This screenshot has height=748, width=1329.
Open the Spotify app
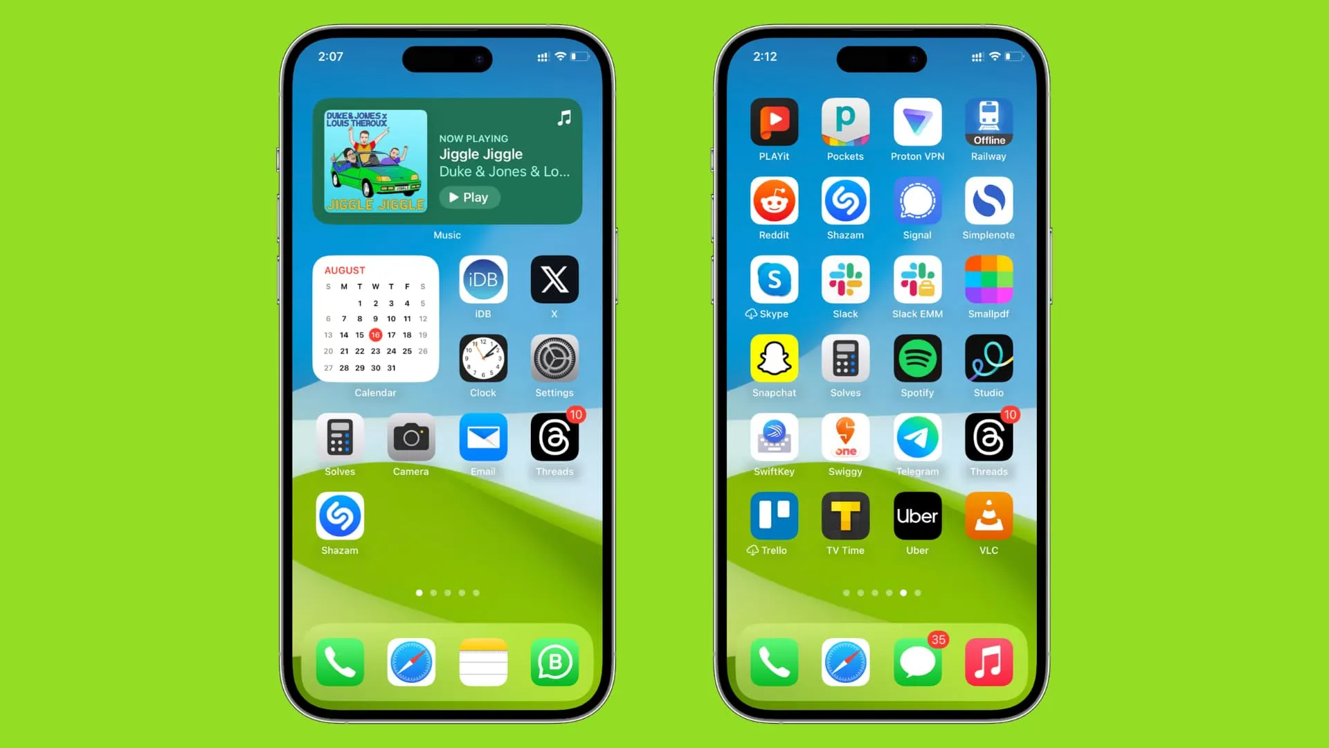(x=916, y=360)
